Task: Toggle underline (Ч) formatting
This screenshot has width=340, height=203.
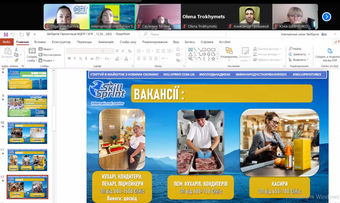Action: [80, 58]
